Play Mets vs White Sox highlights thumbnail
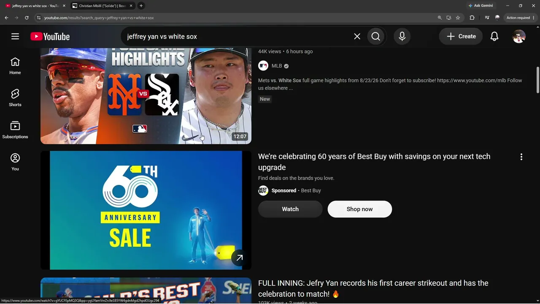 click(146, 96)
